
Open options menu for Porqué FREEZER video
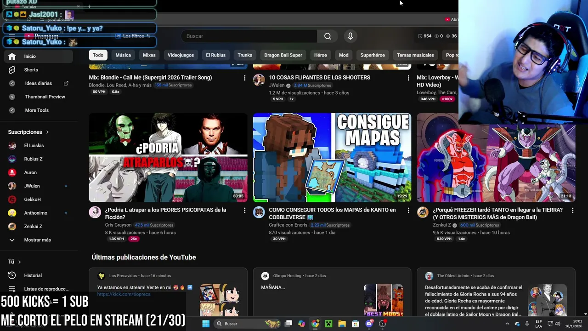[572, 211]
